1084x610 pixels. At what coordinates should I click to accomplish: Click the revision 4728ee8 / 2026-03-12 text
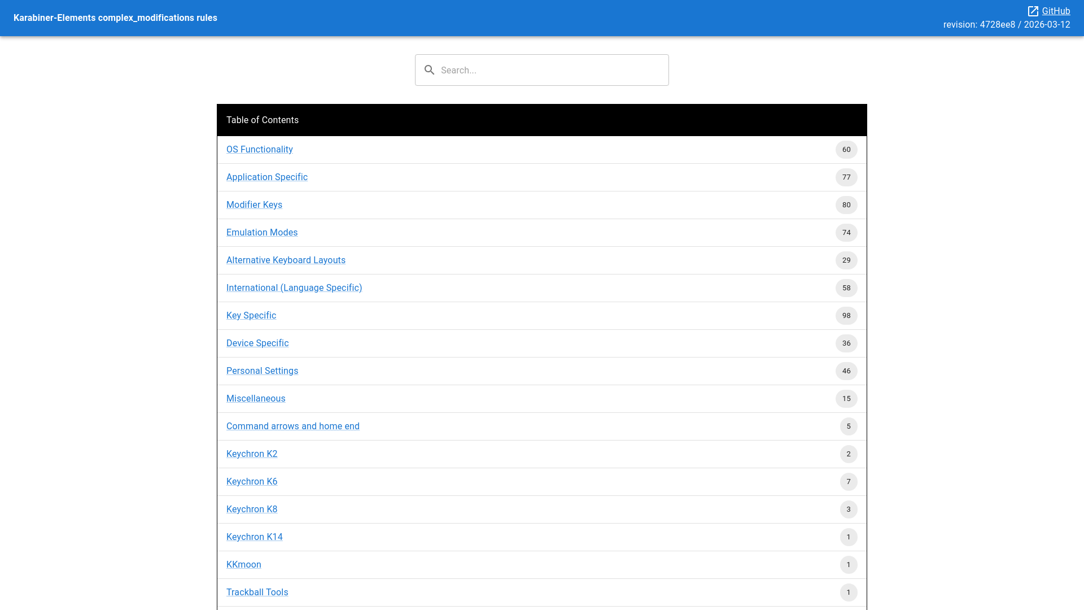pyautogui.click(x=1007, y=25)
